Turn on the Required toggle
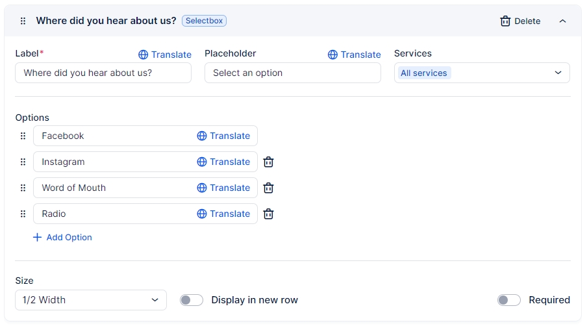The height and width of the screenshot is (326, 587). coord(509,300)
